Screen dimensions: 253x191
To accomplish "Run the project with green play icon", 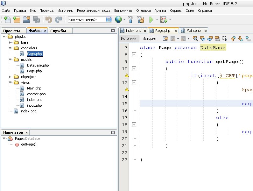I will [151, 20].
